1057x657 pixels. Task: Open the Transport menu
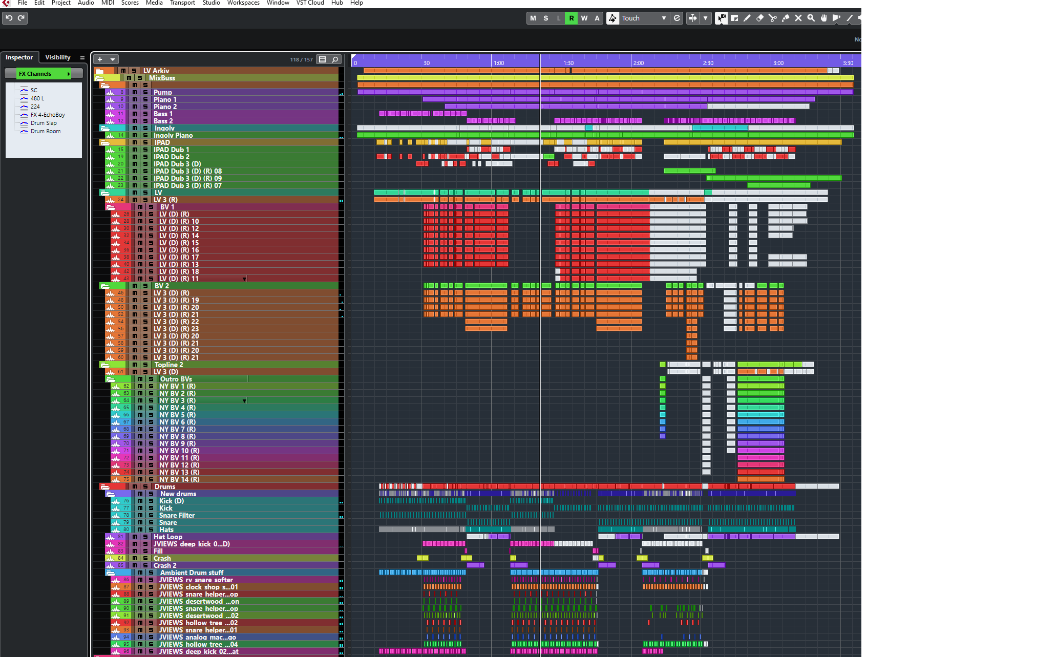pyautogui.click(x=182, y=3)
